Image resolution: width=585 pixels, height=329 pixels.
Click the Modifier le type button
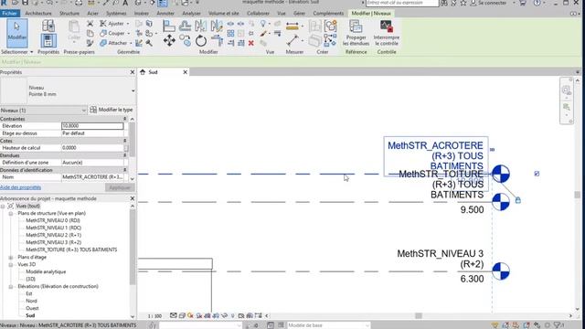click(112, 110)
